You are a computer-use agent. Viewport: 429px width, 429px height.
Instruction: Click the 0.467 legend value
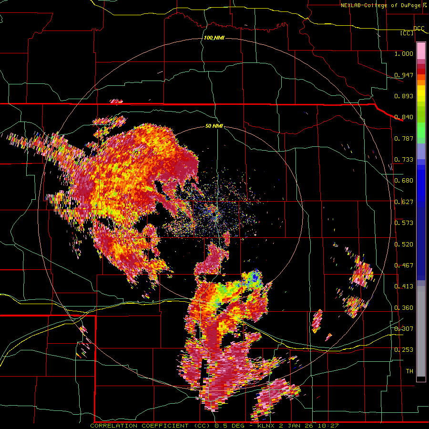pos(404,266)
